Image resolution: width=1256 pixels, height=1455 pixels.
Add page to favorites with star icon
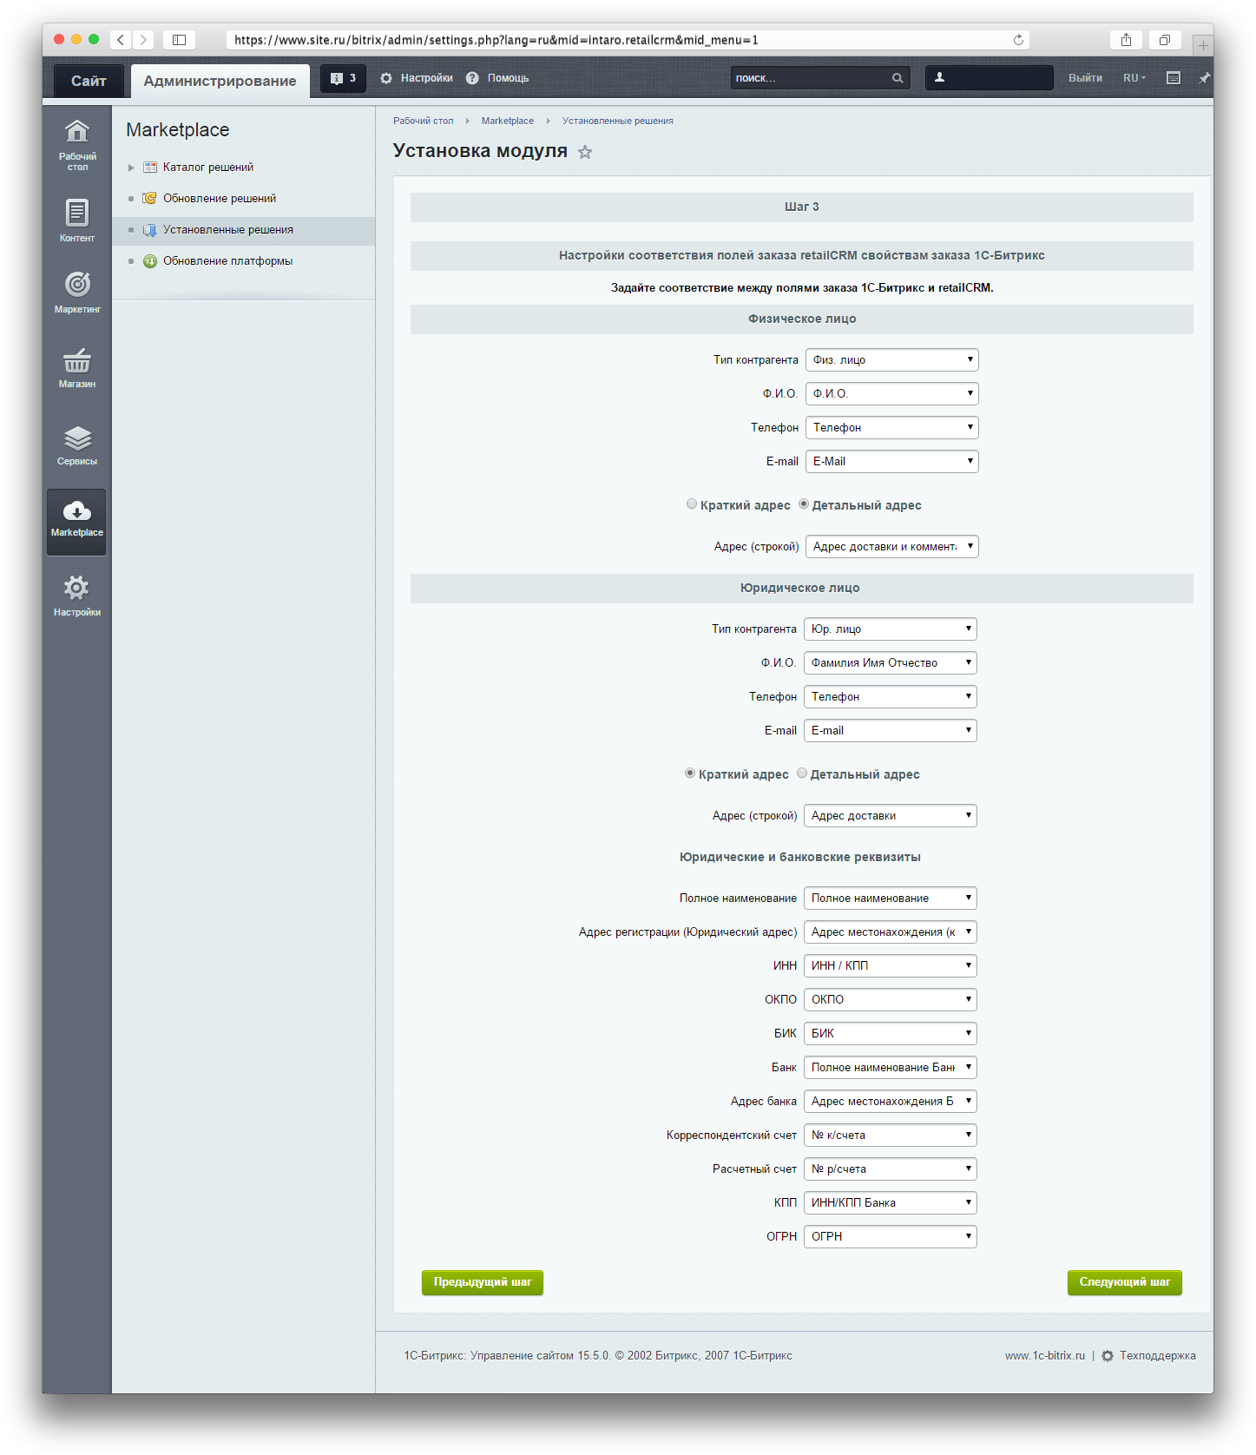(x=585, y=153)
